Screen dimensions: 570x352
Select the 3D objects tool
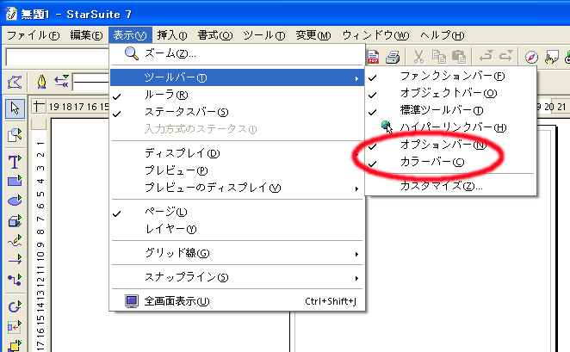(15, 220)
